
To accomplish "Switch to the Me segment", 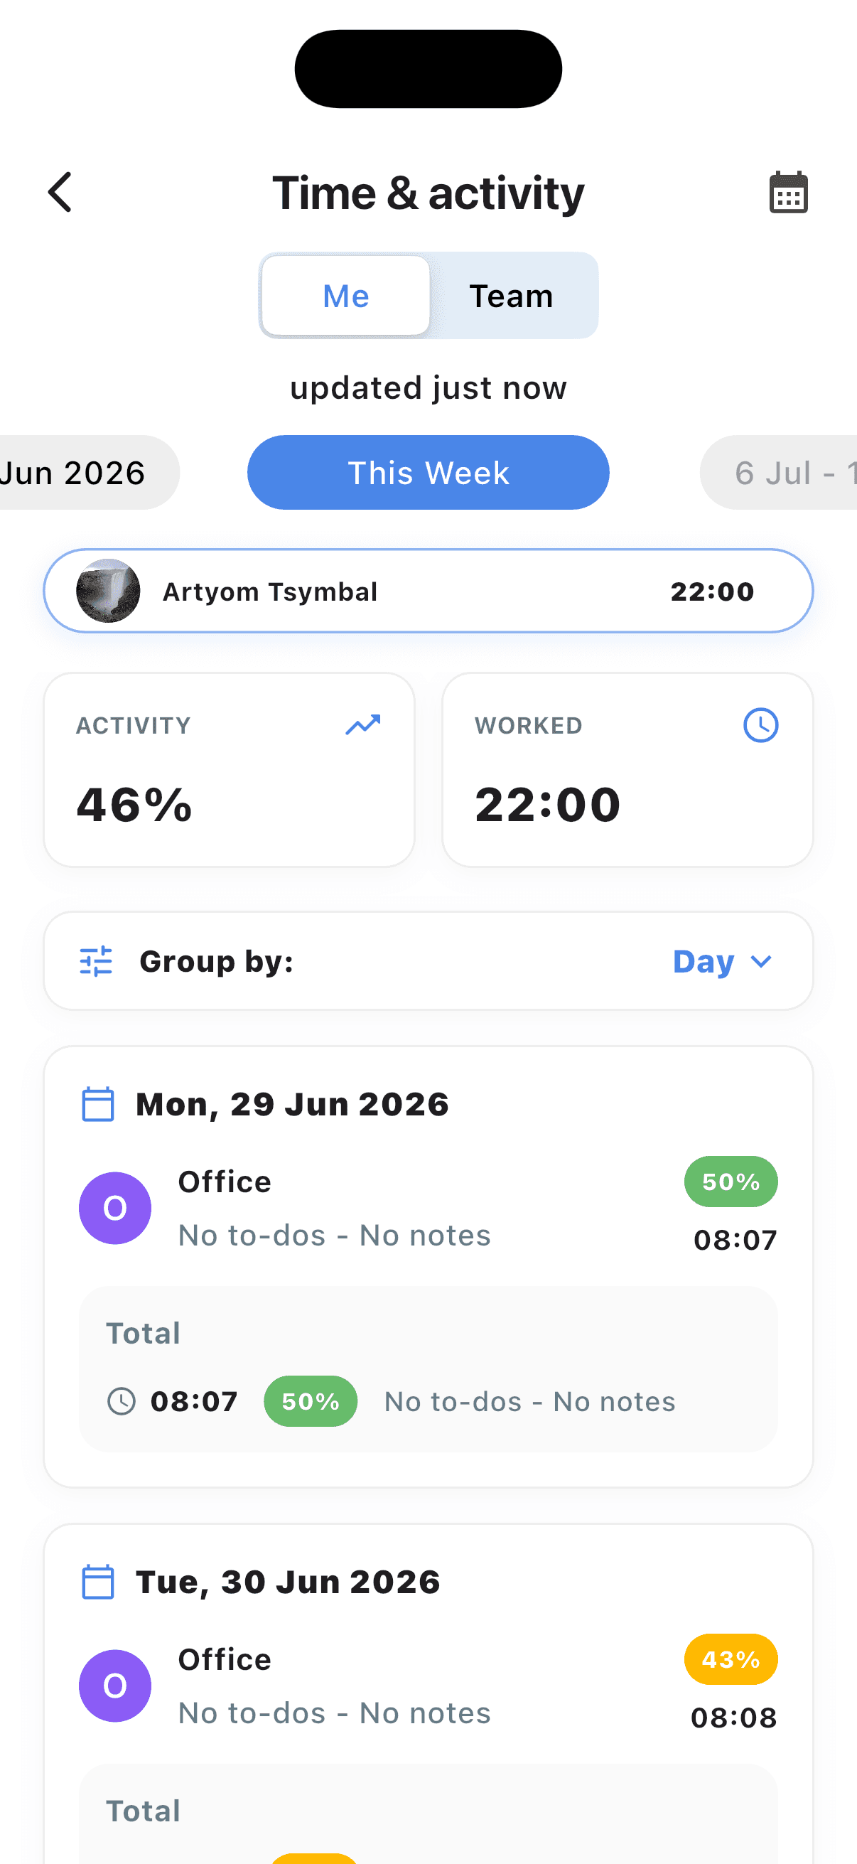I will pyautogui.click(x=345, y=296).
